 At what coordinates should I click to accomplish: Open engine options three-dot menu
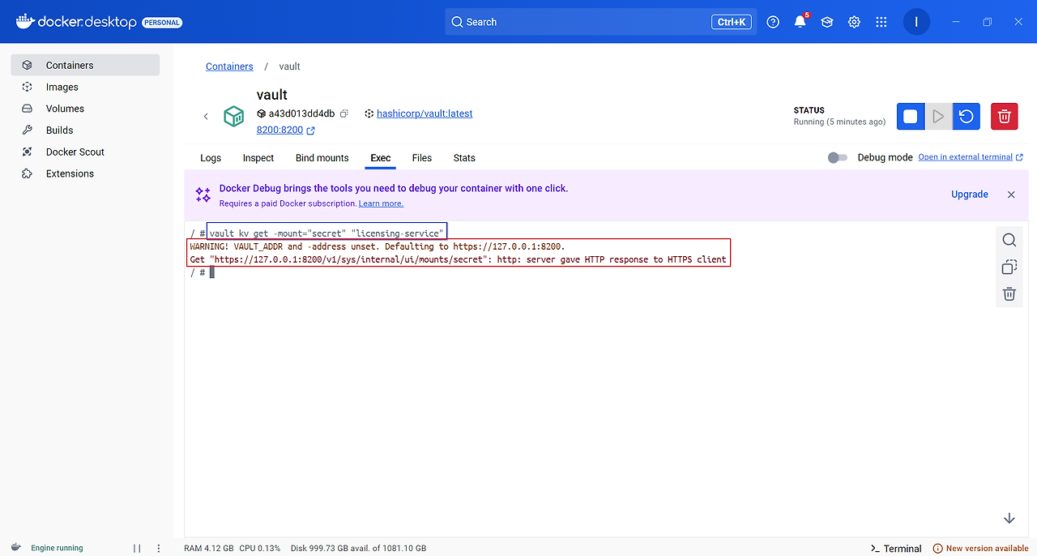click(x=159, y=548)
